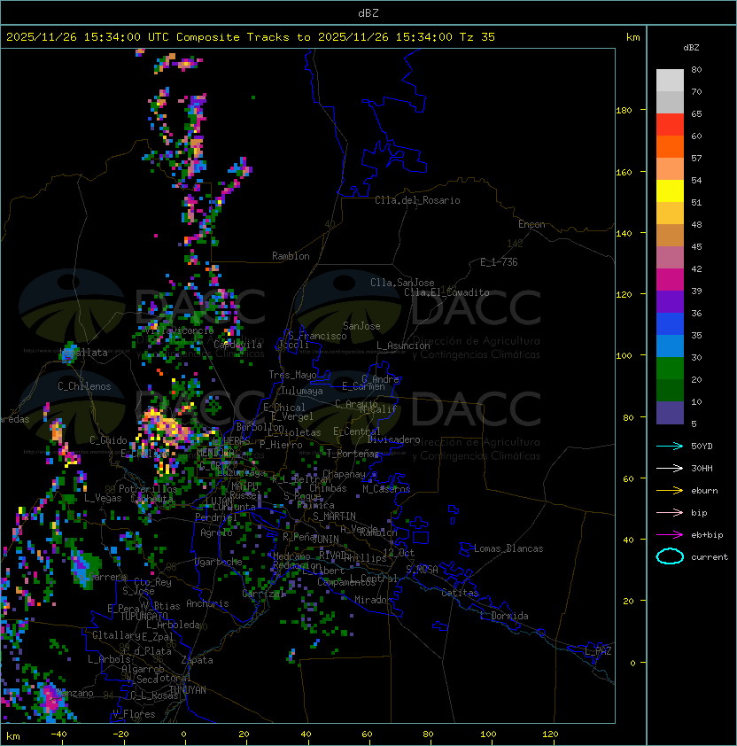
Task: Pick the bright yellow 51–54 dBZ swatch
Action: [x=670, y=191]
